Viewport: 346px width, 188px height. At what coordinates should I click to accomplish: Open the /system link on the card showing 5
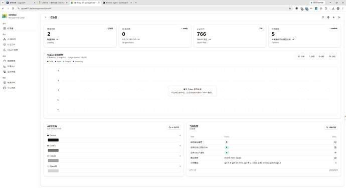point(275,43)
